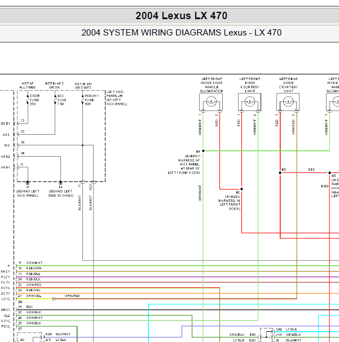The image size is (339, 342).
Task: Click the B2 splice dot below left rear courtesy light
Action: pos(280,173)
